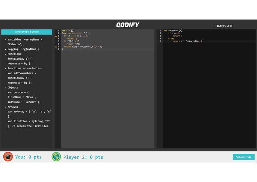Click the 'Objects:' syntax entry
This screenshot has height=182, width=257.
point(14,88)
